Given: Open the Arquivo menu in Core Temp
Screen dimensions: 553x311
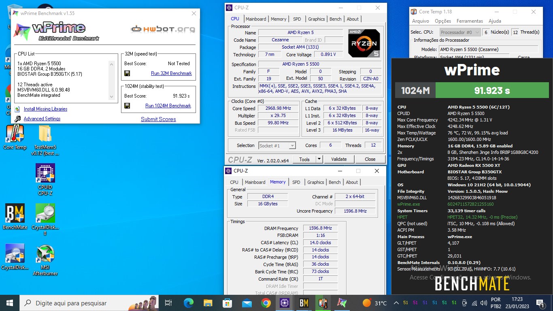Looking at the screenshot, I should coord(421,21).
